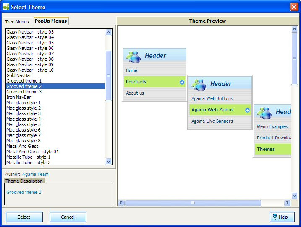The image size is (301, 227).
Task: Open the PopUp Menus tab
Action: [x=51, y=21]
